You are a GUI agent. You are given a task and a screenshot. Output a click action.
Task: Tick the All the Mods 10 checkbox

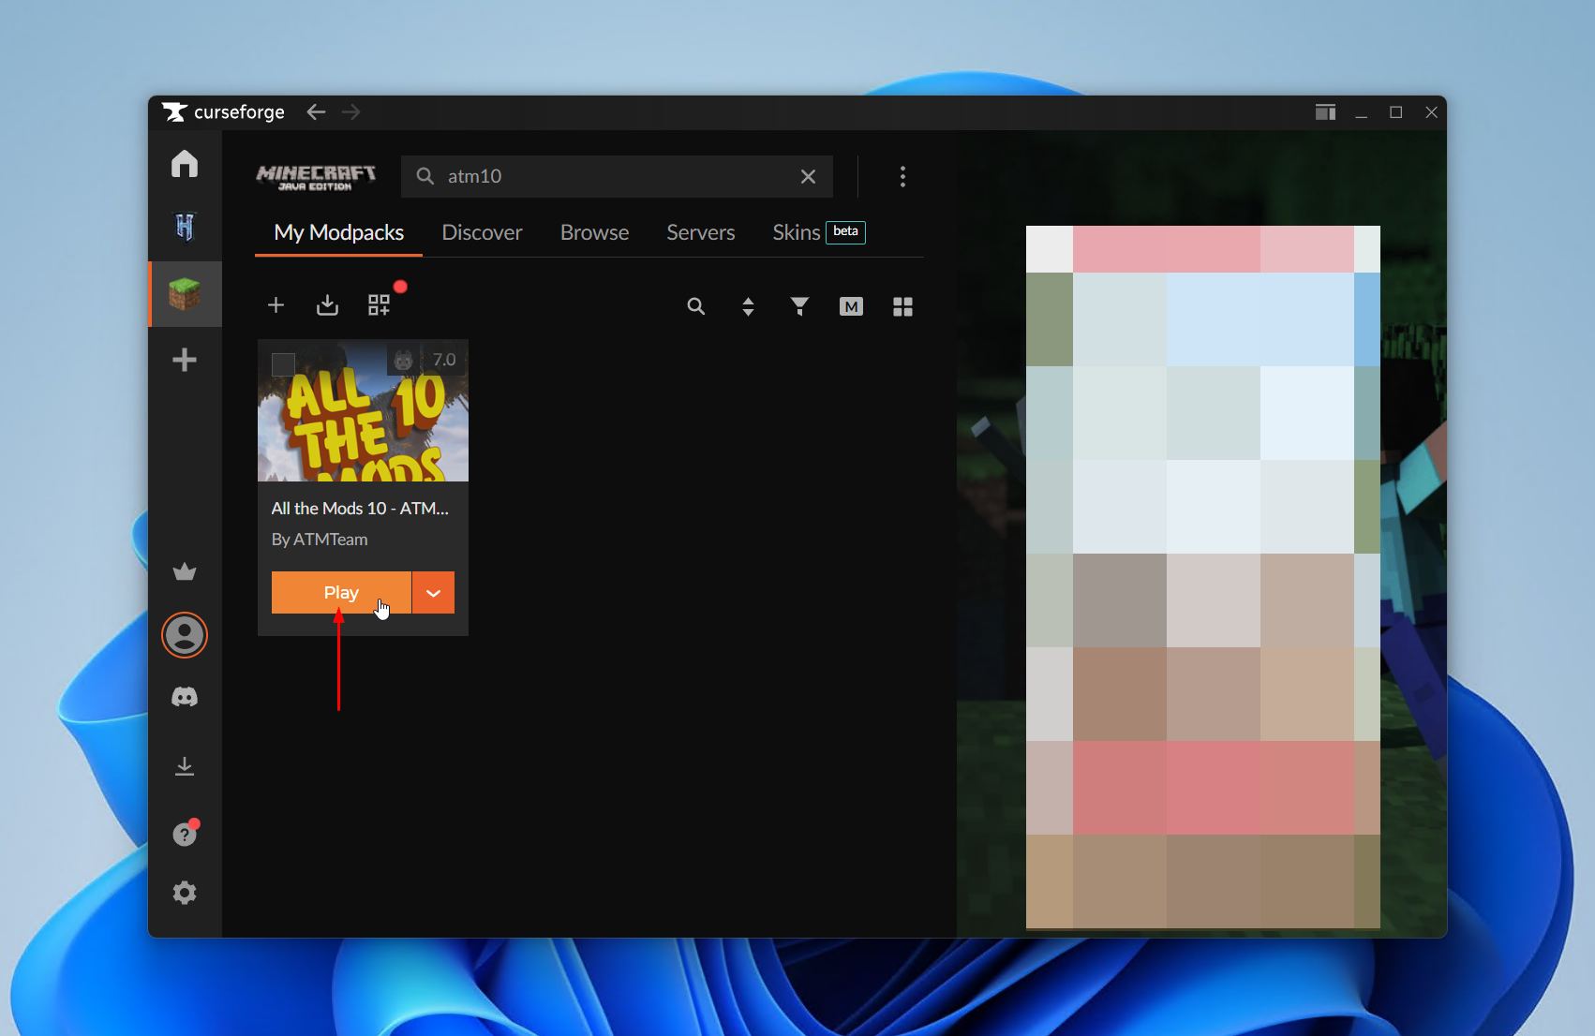tap(283, 364)
